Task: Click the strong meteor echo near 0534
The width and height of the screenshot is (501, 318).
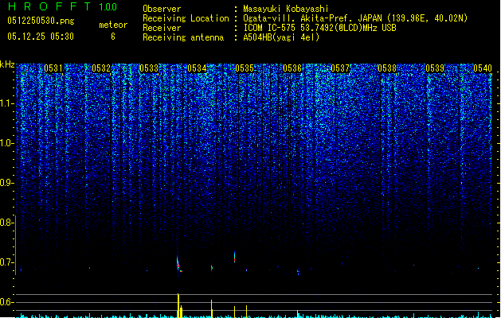Action: tap(178, 263)
